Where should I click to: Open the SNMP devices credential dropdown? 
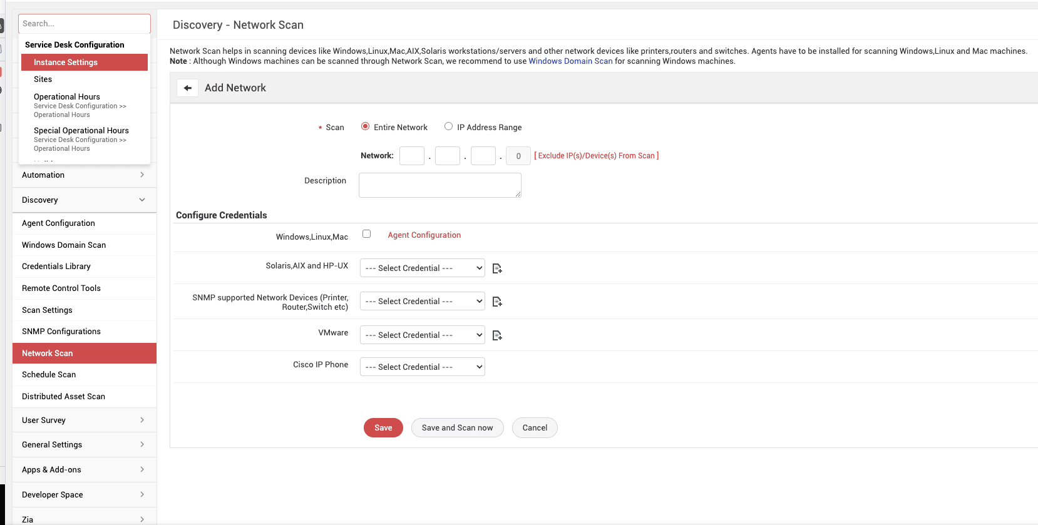[423, 301]
